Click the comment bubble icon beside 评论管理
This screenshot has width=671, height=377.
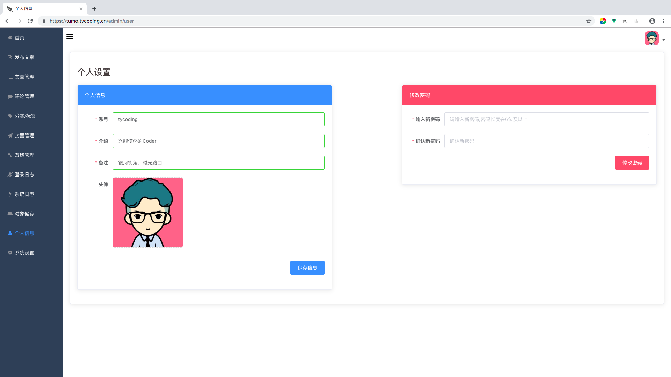[10, 96]
